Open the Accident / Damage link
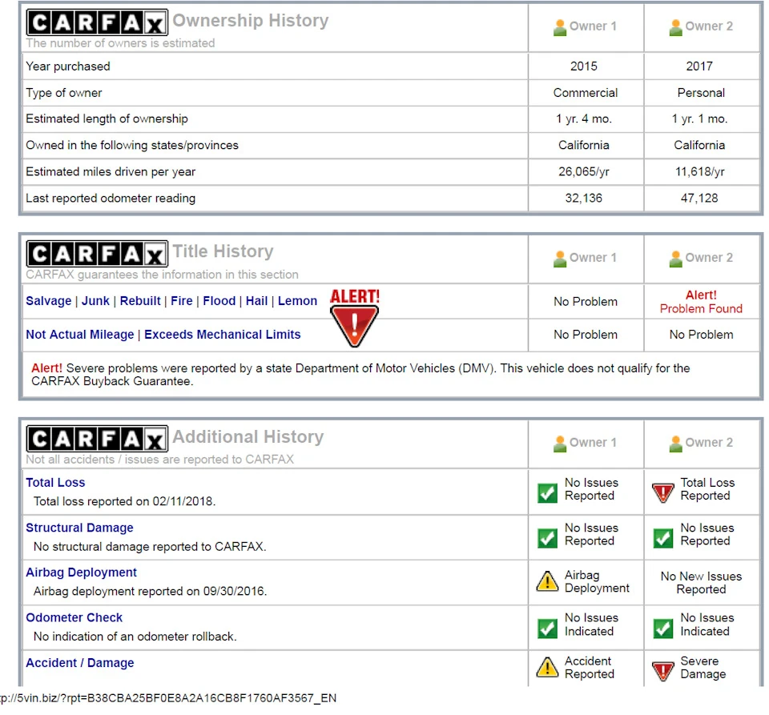 (x=80, y=663)
